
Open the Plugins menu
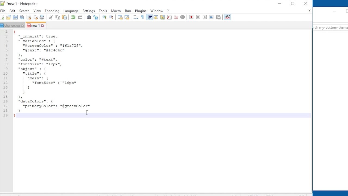click(x=141, y=11)
